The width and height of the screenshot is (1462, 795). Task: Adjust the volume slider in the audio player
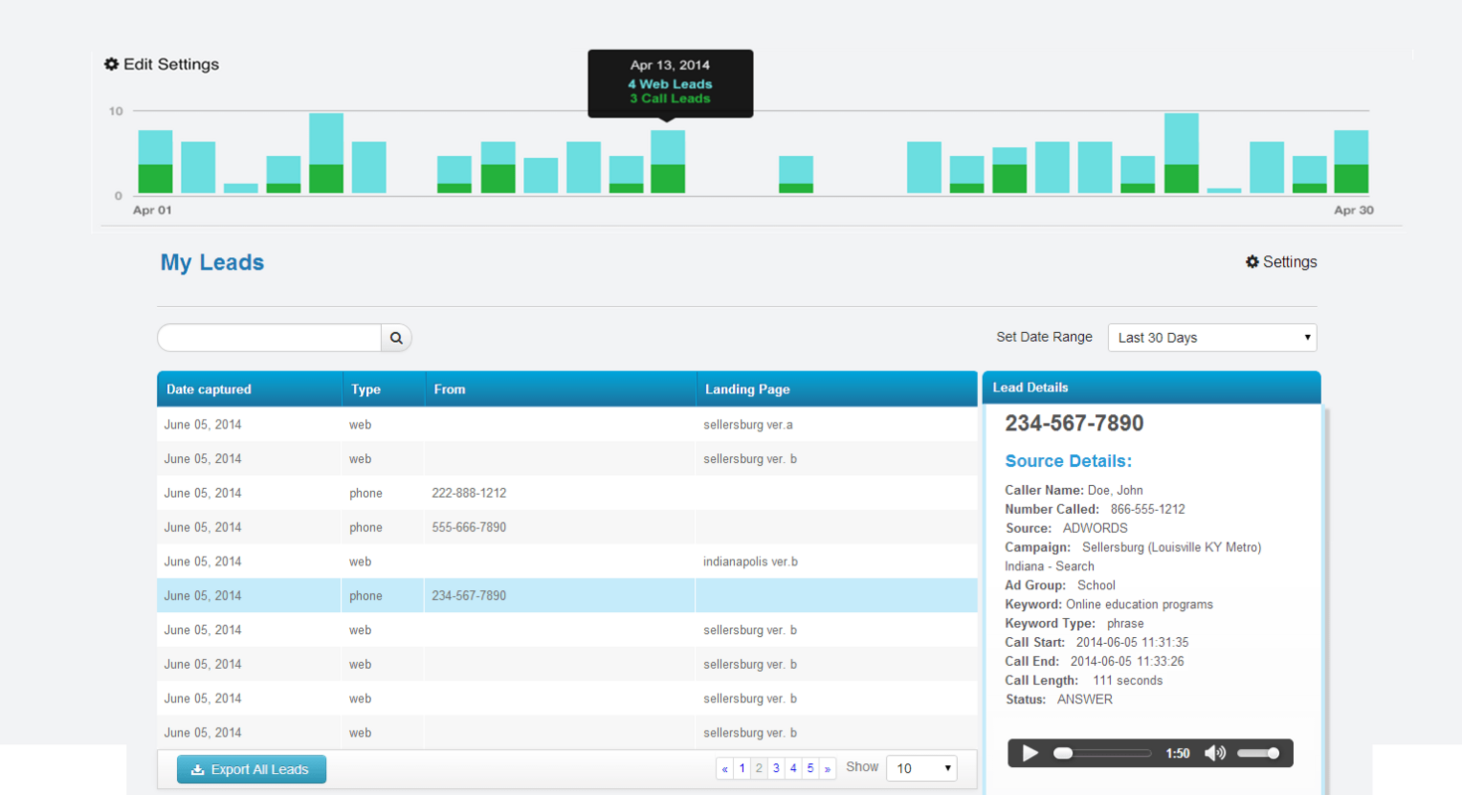click(x=1258, y=753)
